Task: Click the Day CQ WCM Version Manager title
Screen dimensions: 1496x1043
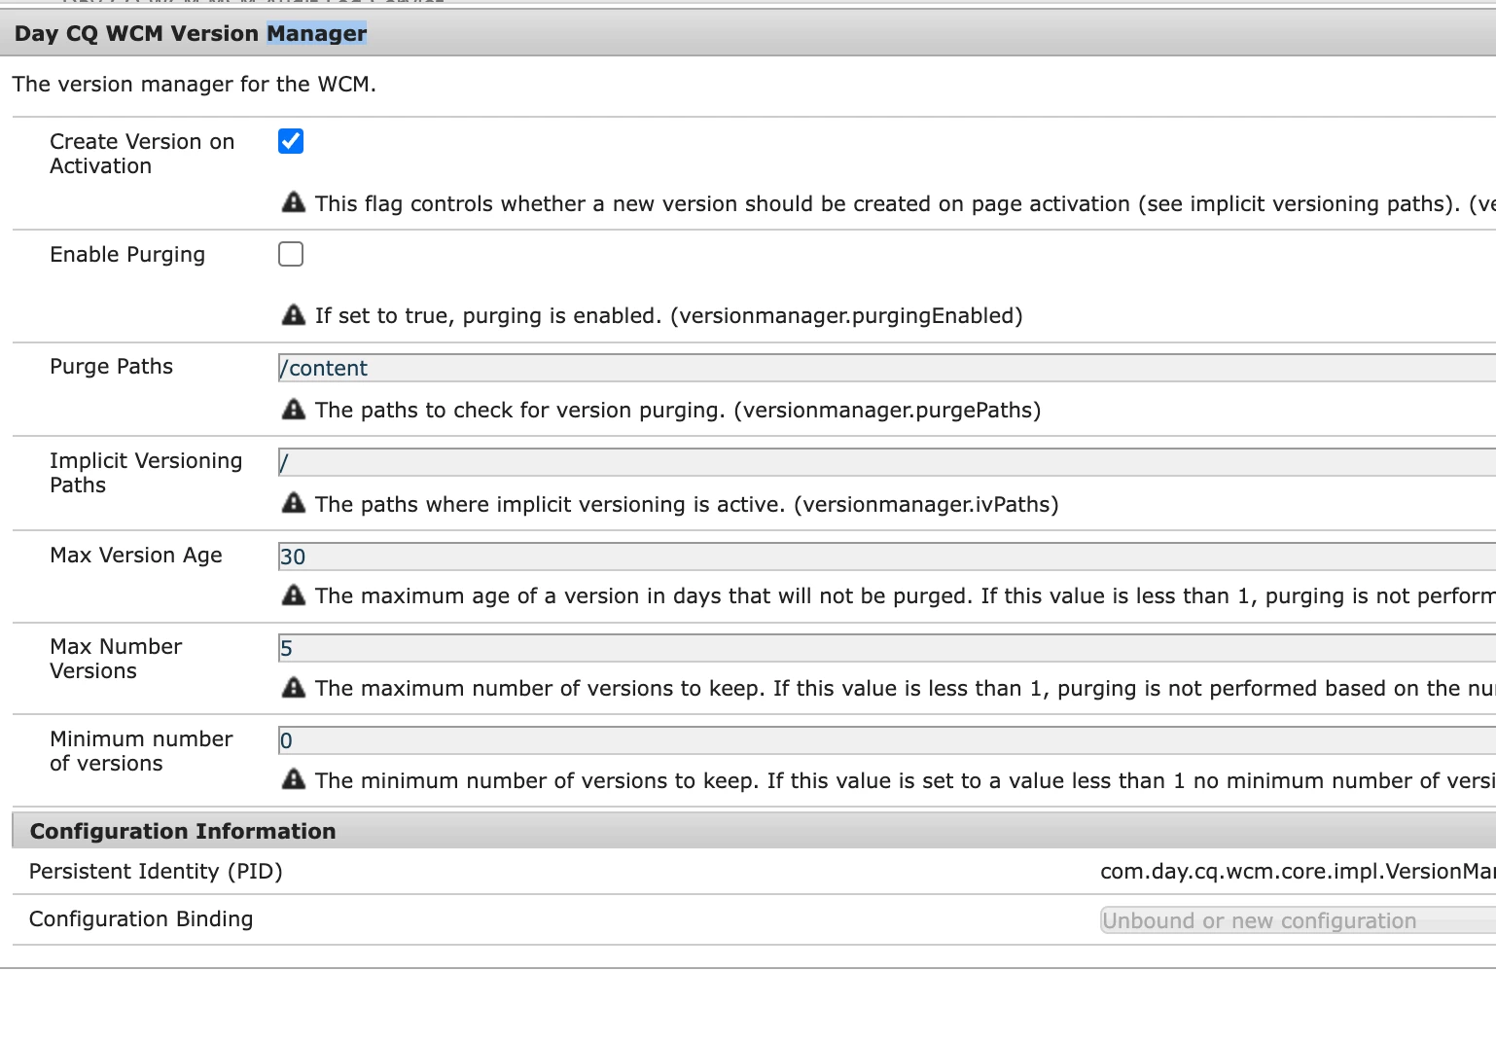Action: (x=191, y=33)
